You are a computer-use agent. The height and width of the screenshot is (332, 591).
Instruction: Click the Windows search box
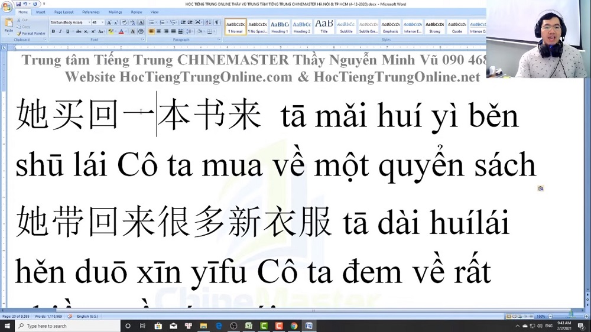click(x=68, y=326)
